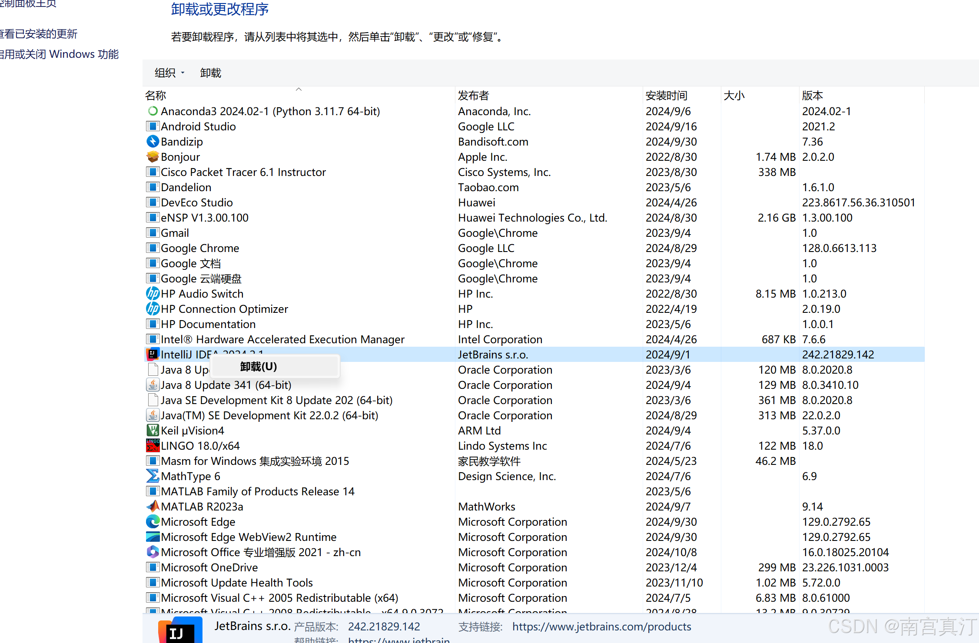Click the Microsoft Edge icon
This screenshot has width=979, height=643.
point(153,522)
